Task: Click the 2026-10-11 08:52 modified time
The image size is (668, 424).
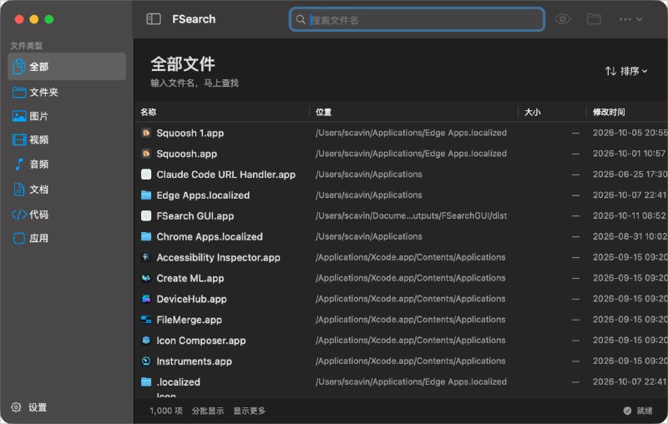Action: click(630, 216)
